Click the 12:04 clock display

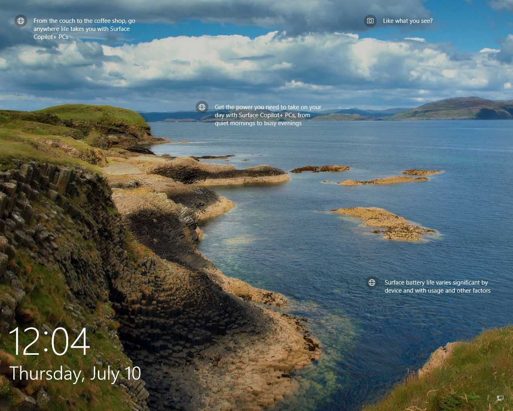(x=49, y=341)
